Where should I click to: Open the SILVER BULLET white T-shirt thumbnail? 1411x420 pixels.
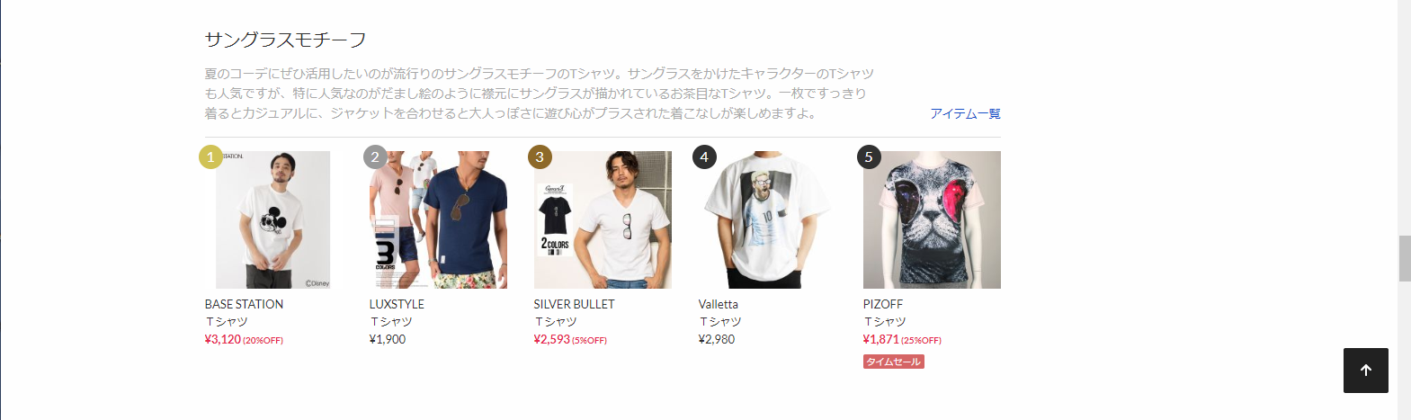coord(603,219)
